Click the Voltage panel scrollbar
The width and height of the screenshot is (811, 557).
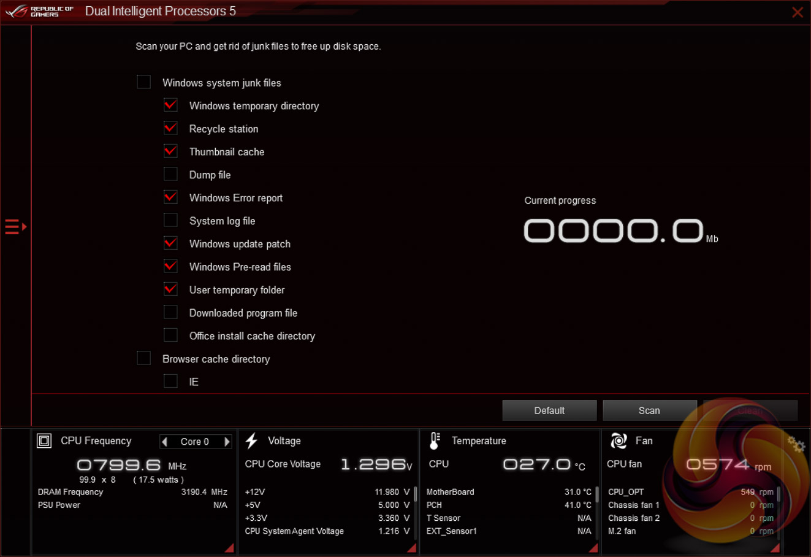[415, 494]
